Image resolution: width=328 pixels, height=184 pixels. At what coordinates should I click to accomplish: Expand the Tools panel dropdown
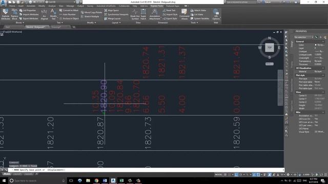coord(194,22)
